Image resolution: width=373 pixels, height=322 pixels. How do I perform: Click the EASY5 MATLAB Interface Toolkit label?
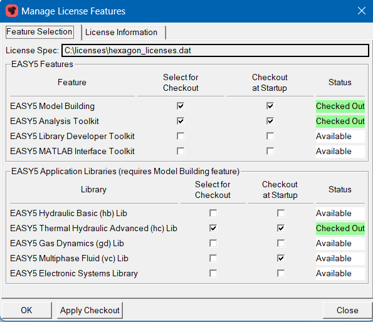pyautogui.click(x=72, y=151)
